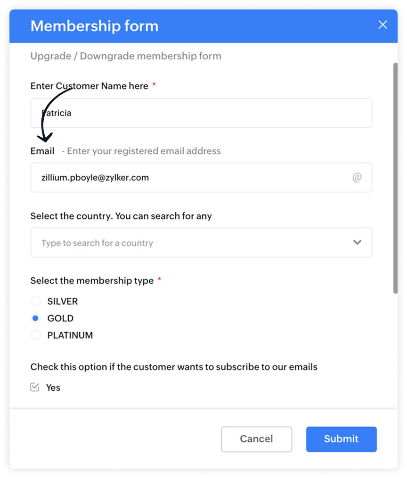The height and width of the screenshot is (478, 407).
Task: Toggle the Yes email subscription checkbox
Action: coord(35,387)
